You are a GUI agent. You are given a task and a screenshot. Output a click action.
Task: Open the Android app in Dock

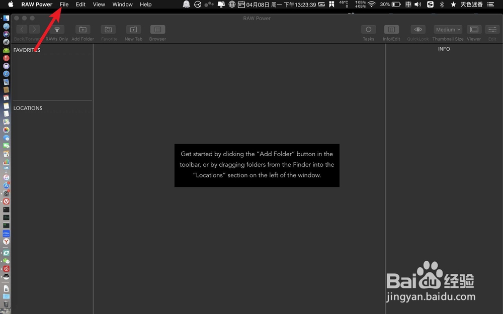6,50
